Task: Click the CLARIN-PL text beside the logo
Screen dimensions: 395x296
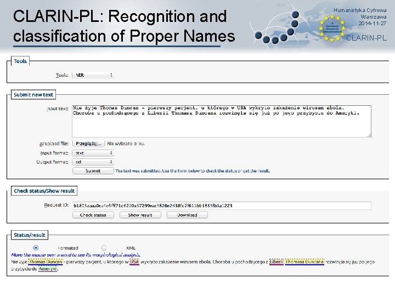Action: point(366,38)
